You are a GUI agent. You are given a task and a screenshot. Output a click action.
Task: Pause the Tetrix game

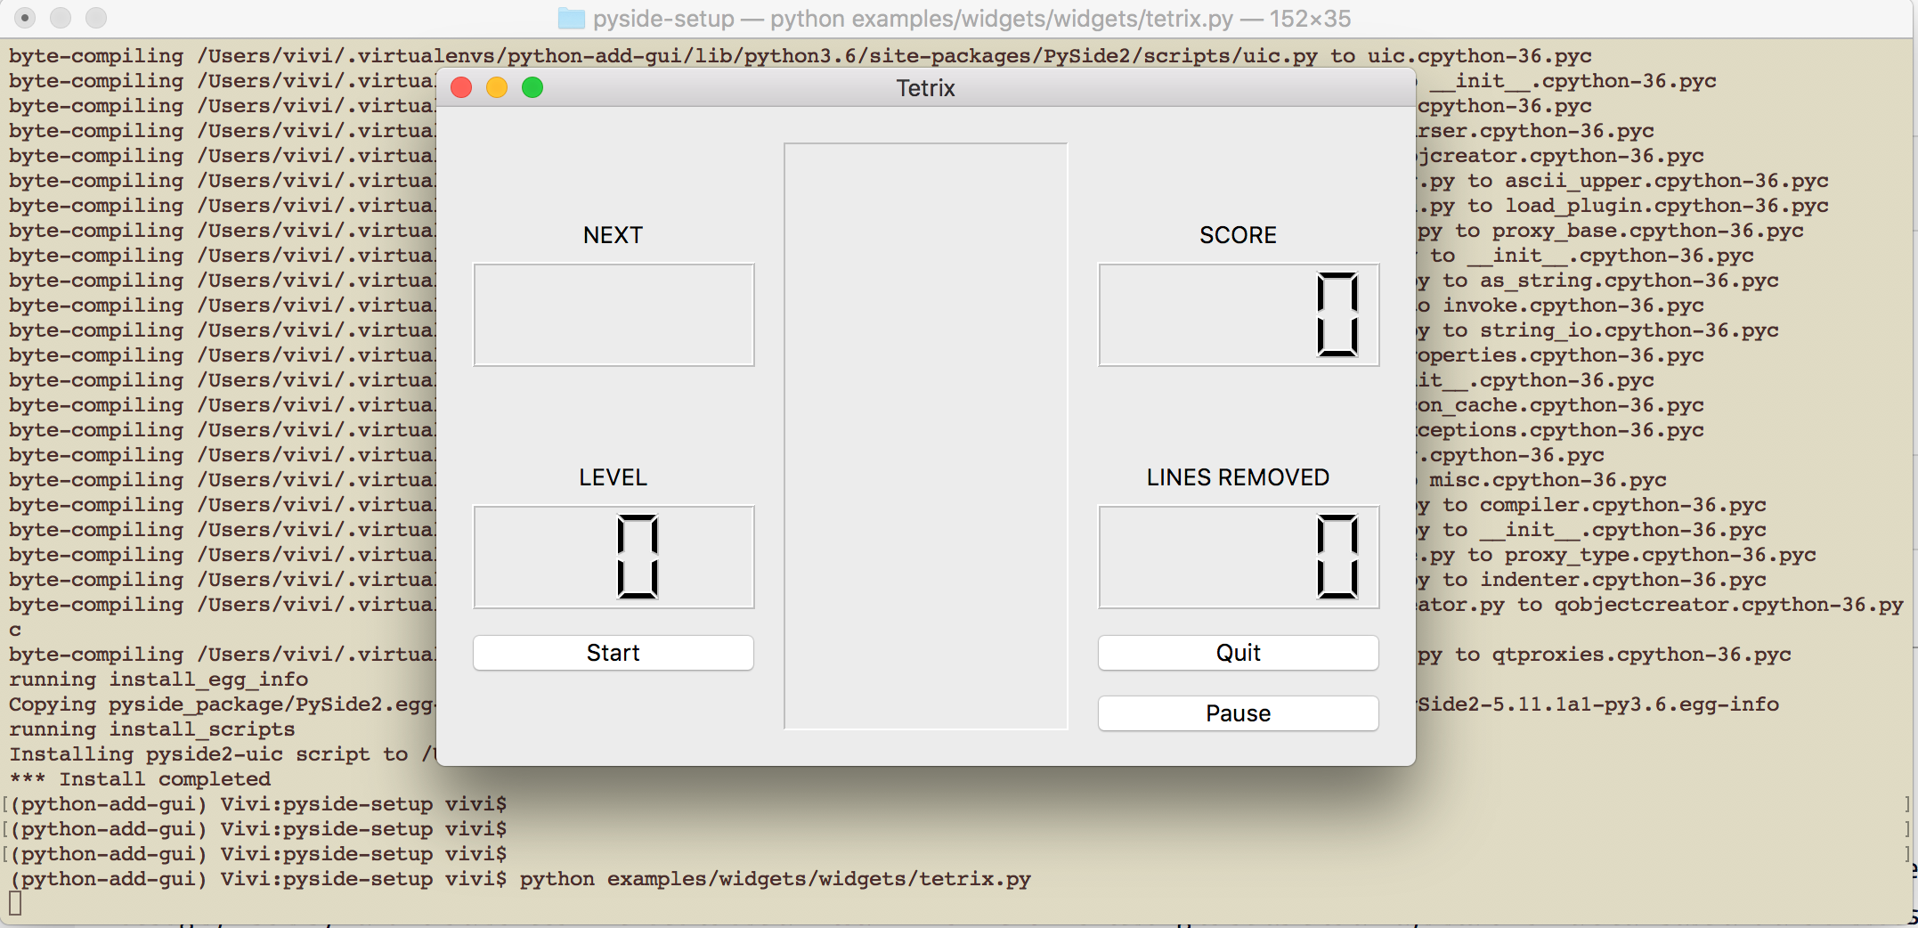tap(1239, 713)
